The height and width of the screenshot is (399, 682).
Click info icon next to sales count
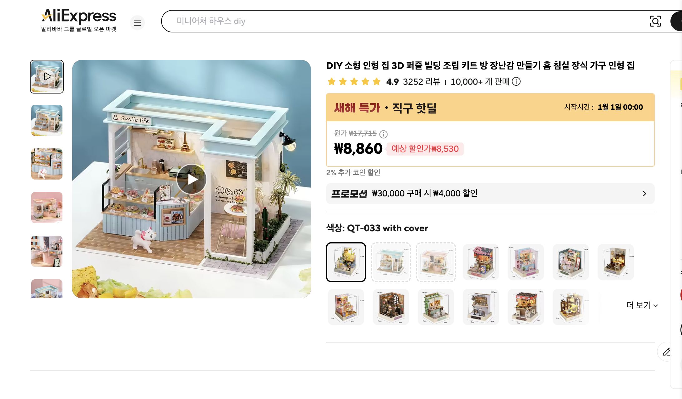[x=516, y=82]
